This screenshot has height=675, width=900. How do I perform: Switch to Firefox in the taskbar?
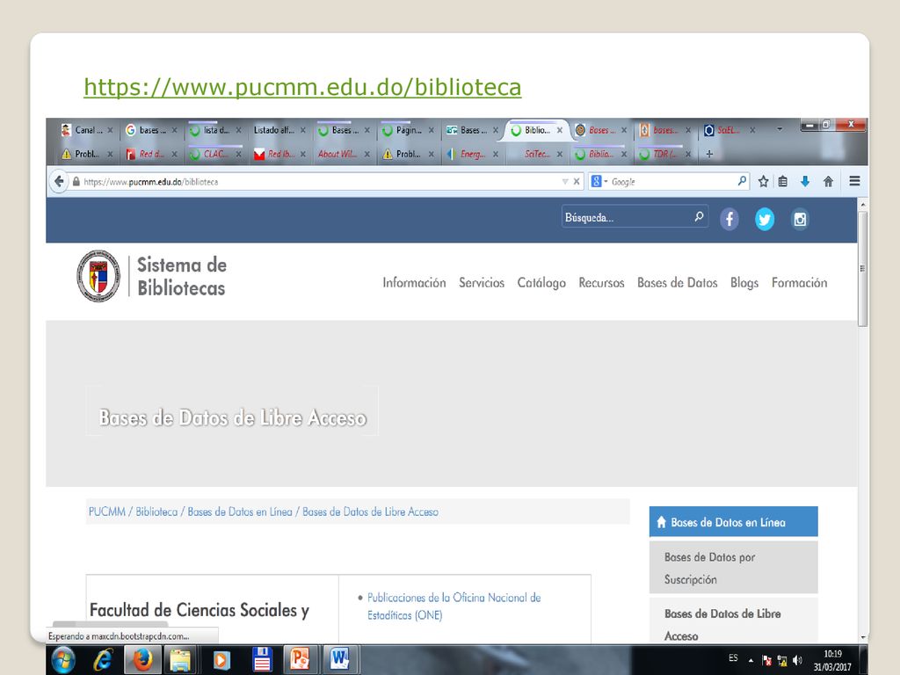[143, 660]
